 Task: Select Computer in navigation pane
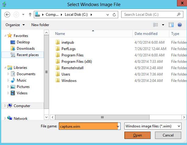(22, 106)
